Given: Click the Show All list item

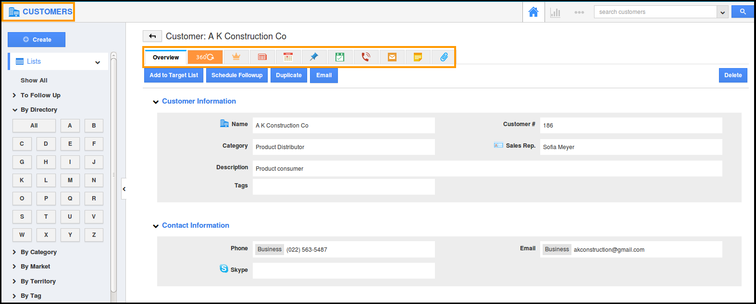Looking at the screenshot, I should (34, 81).
